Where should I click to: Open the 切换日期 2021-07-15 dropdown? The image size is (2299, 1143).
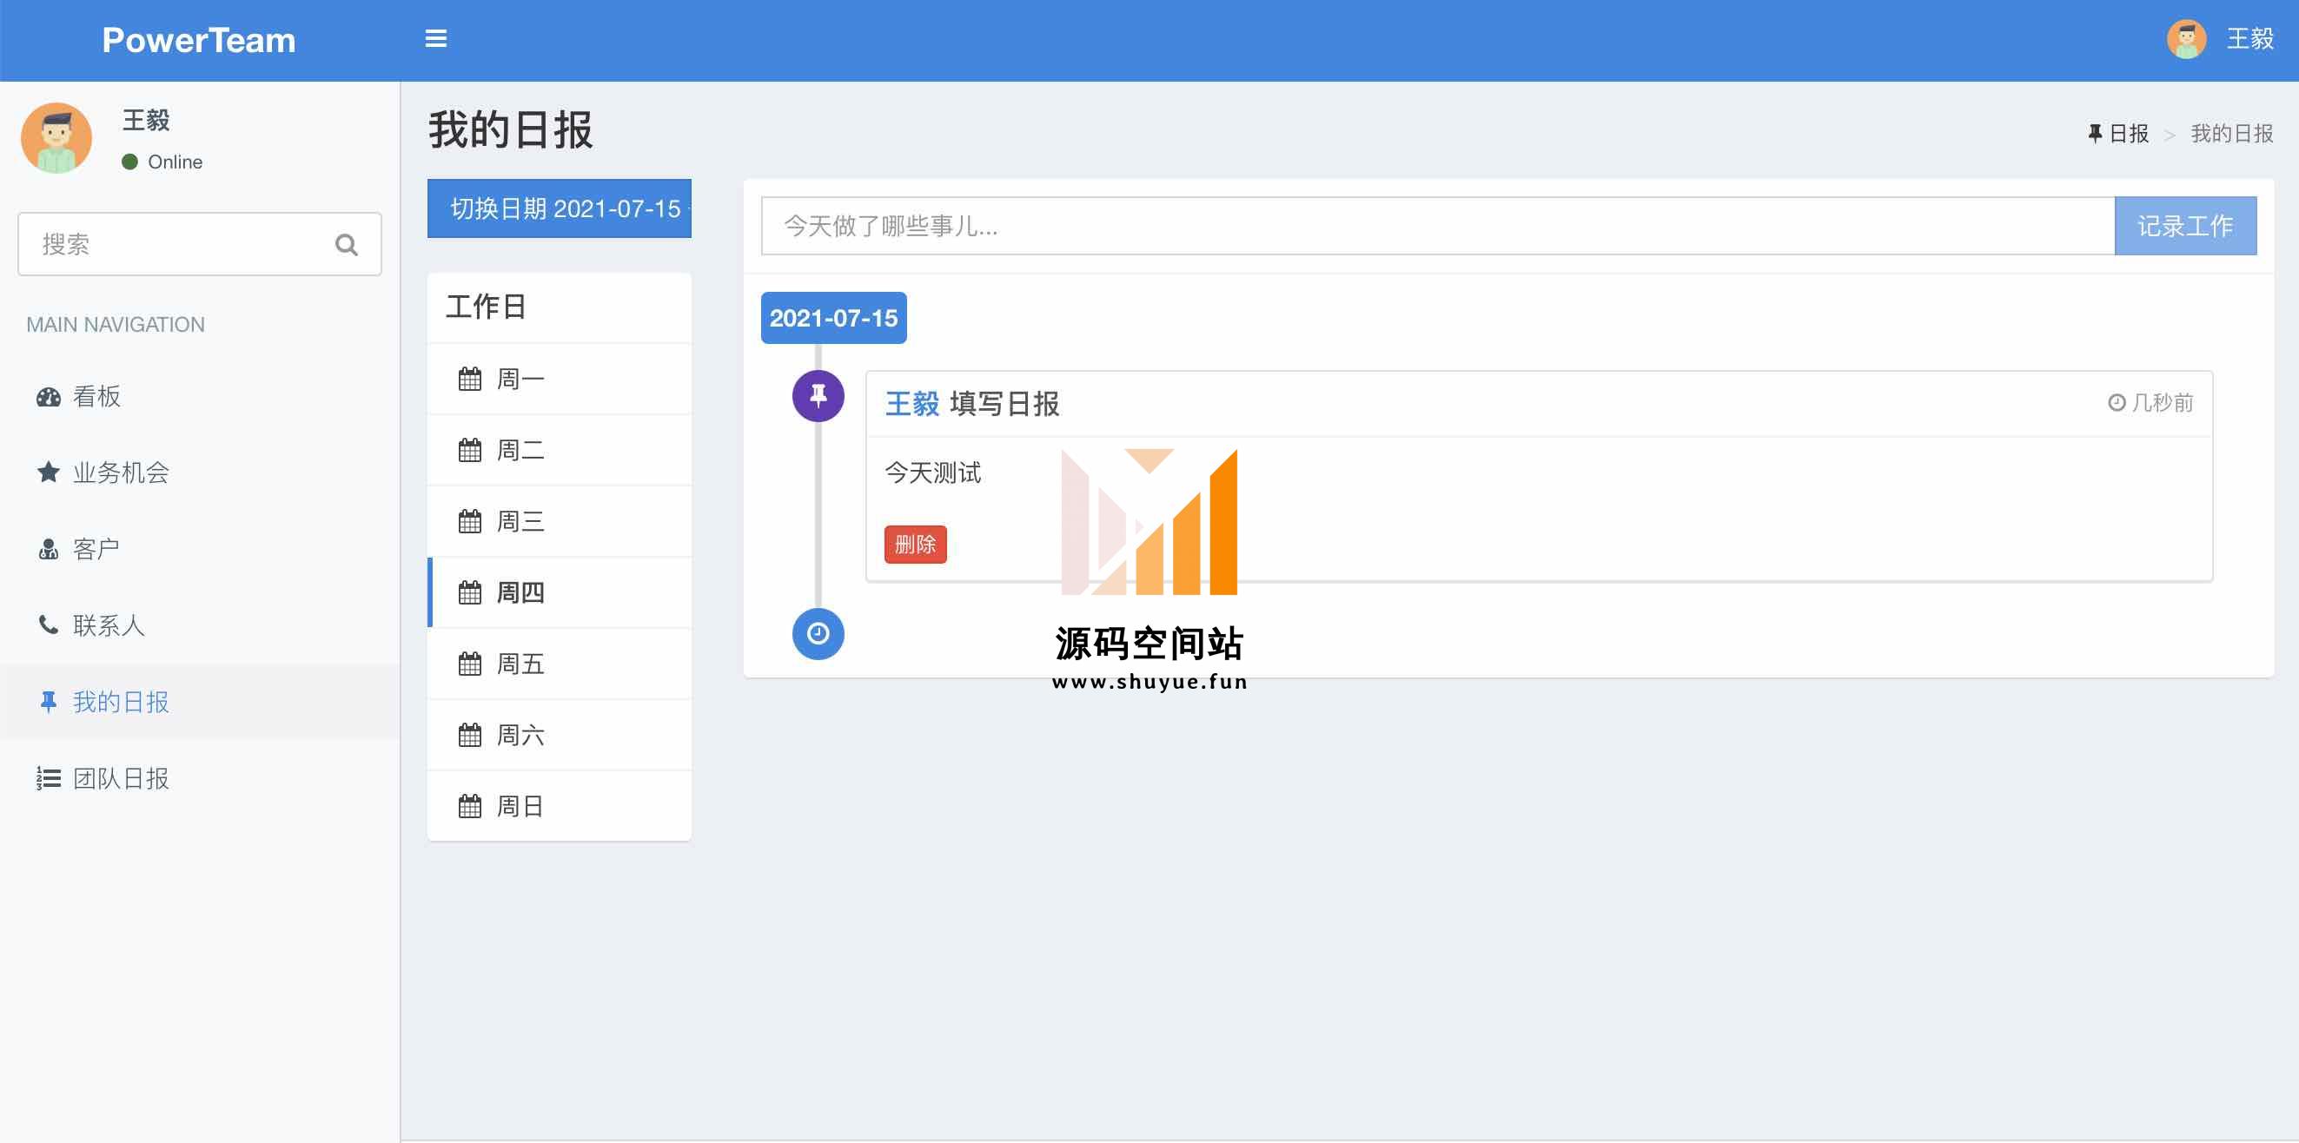[x=560, y=208]
